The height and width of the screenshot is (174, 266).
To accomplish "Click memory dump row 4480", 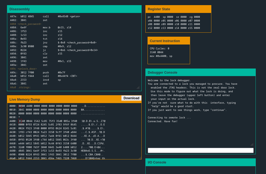I will point(57,151).
